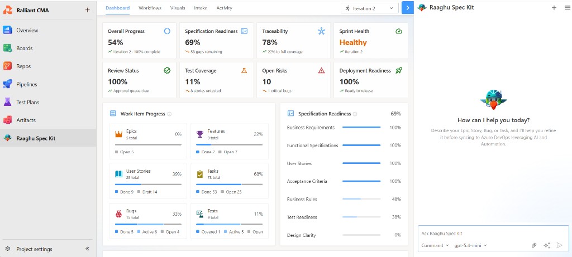Click the Business Rules 48% progress bar
572x257 pixels.
pos(361,199)
